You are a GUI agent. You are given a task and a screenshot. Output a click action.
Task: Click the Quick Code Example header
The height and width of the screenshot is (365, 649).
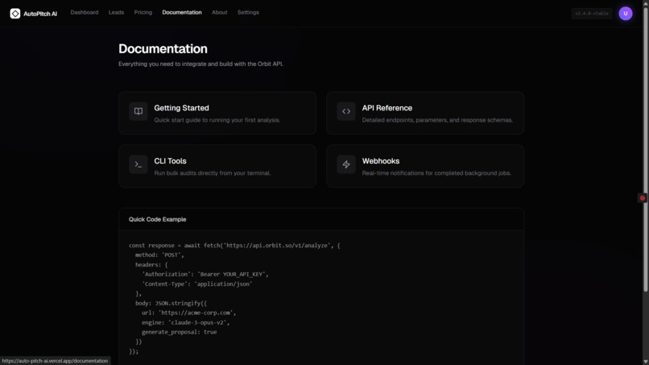pos(157,219)
